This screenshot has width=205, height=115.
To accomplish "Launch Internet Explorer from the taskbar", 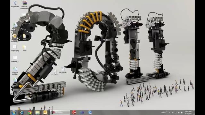I will [21, 112].
